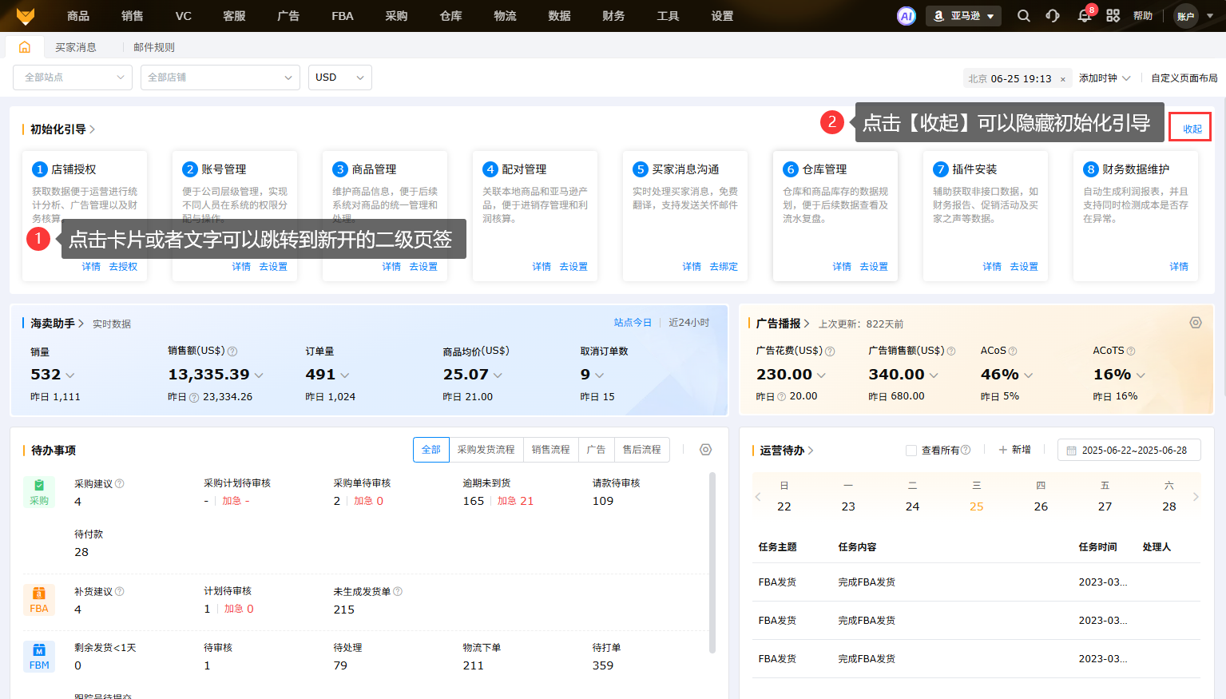The image size is (1226, 699).
Task: Switch to the 采购发货流程 tab
Action: [x=486, y=450]
